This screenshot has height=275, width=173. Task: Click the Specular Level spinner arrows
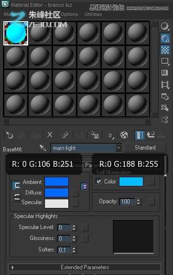[74, 228]
